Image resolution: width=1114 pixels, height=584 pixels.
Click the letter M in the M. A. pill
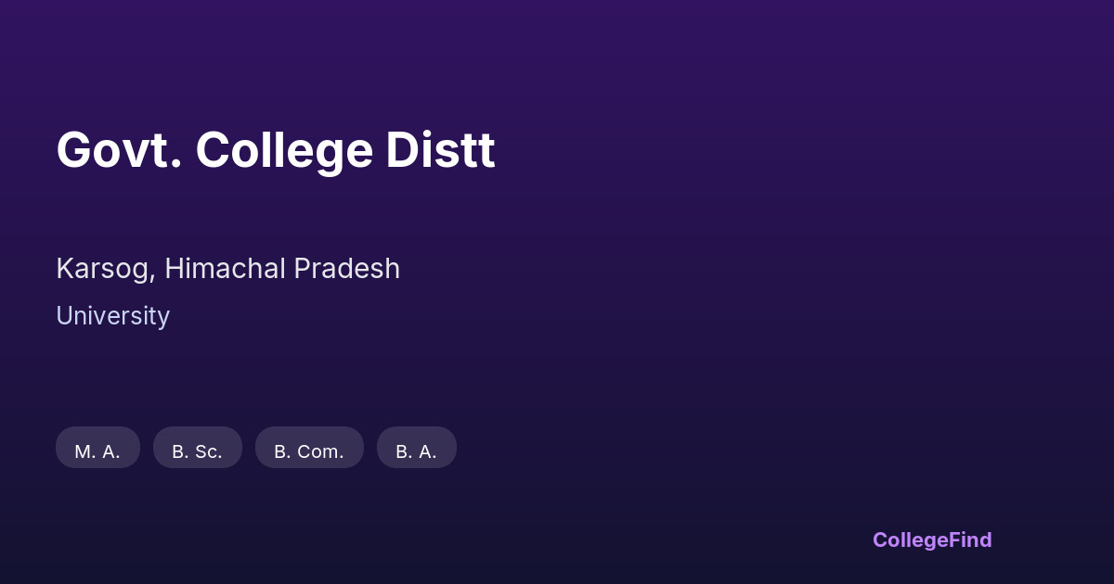[84, 451]
